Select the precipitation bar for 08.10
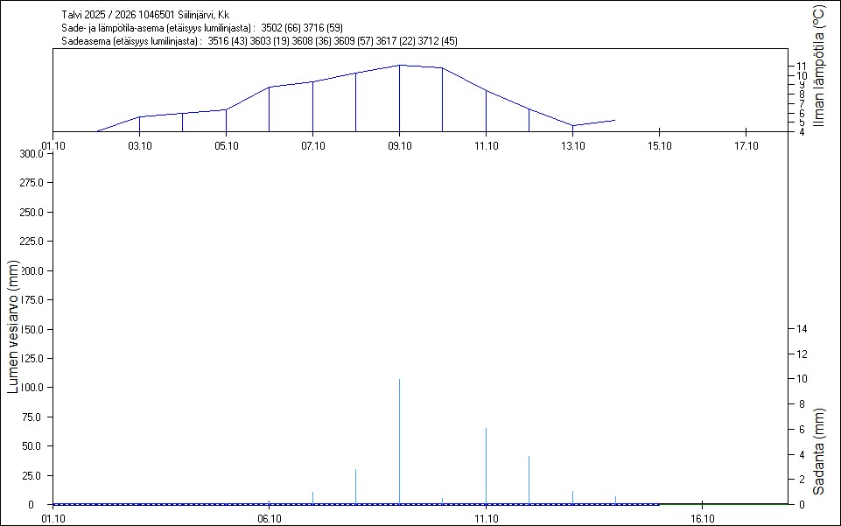The width and height of the screenshot is (841, 526). pos(356,487)
